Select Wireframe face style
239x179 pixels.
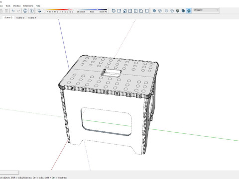[166, 11]
